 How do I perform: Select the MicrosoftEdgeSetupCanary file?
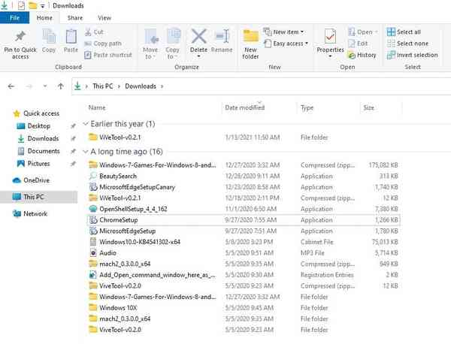pyautogui.click(x=137, y=187)
